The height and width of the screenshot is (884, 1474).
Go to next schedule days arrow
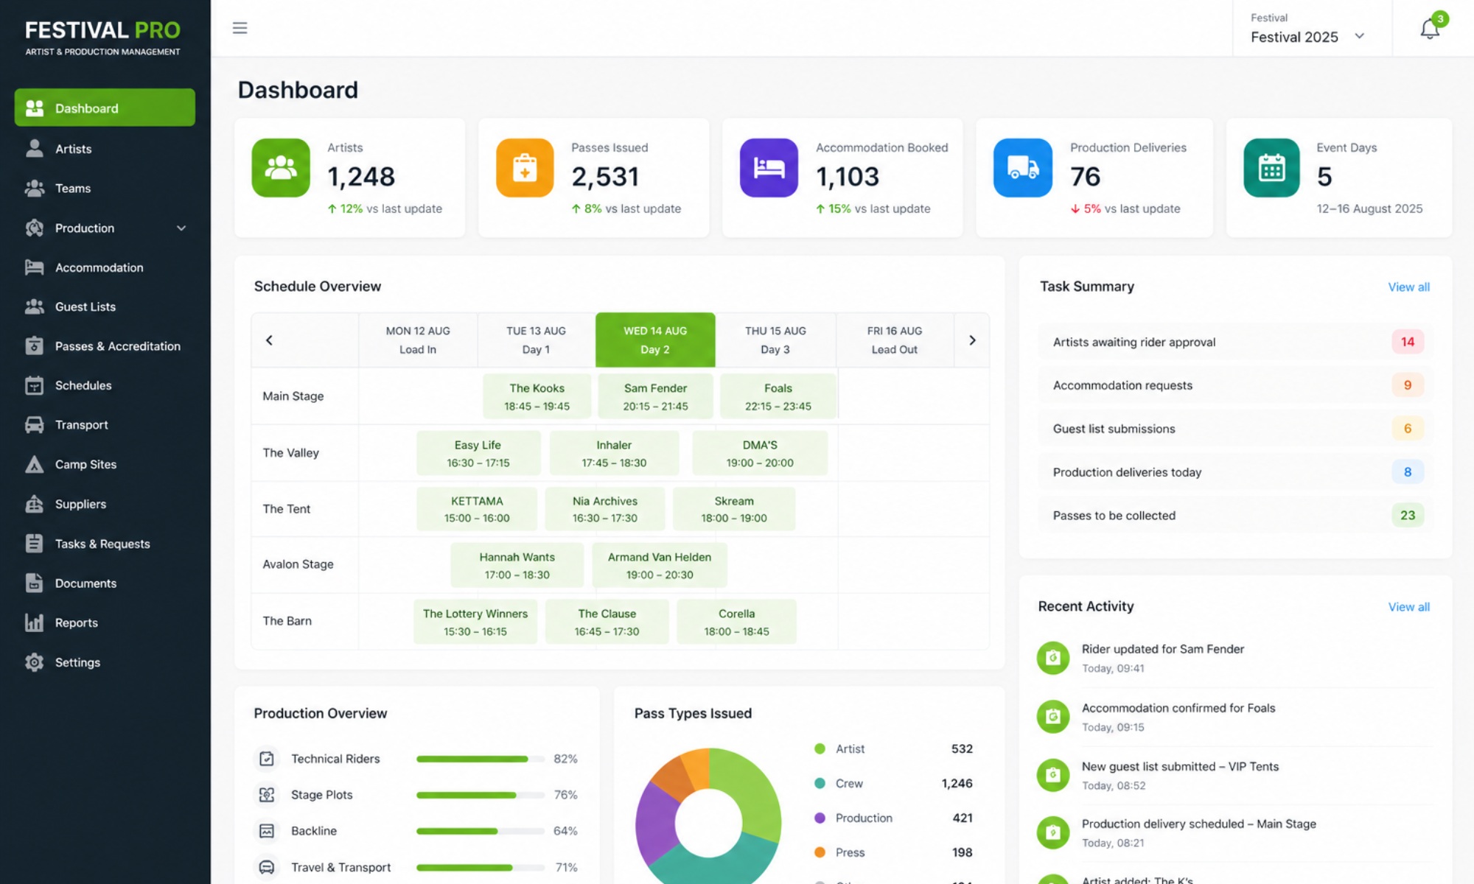pyautogui.click(x=972, y=340)
